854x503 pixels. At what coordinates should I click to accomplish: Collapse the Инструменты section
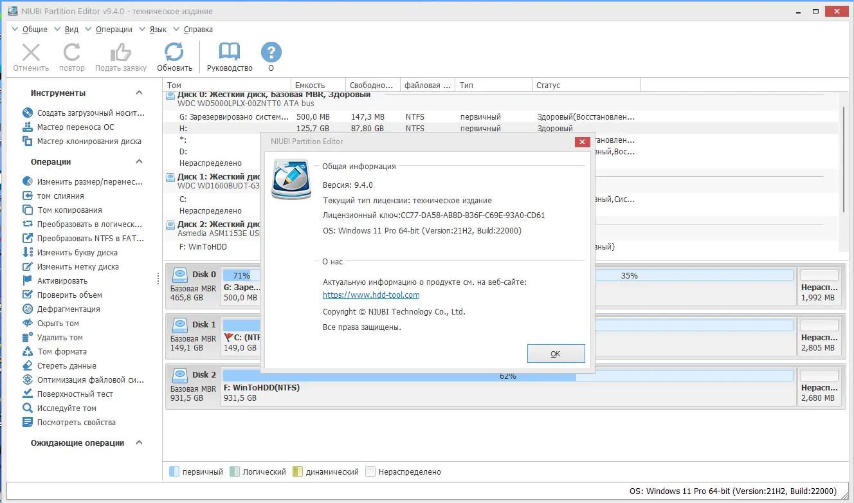tap(140, 93)
